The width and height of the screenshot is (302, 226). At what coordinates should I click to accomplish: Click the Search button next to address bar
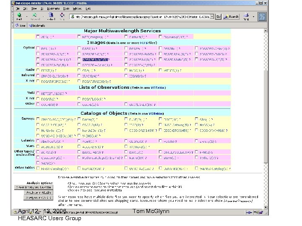click(x=231, y=17)
